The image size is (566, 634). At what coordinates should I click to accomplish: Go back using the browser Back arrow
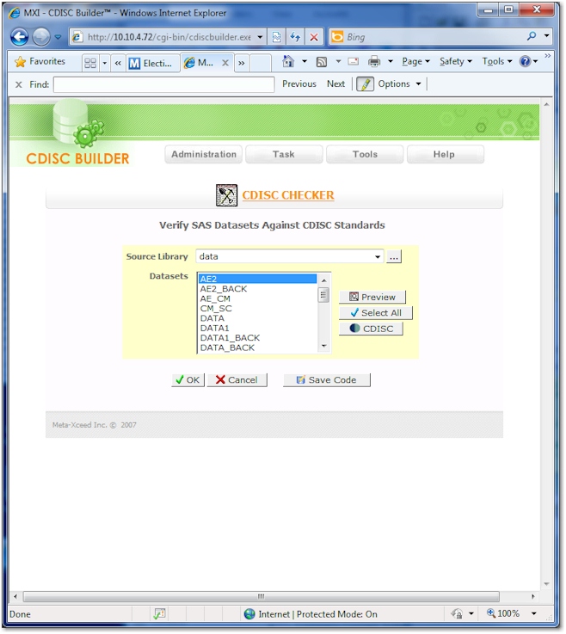(19, 37)
